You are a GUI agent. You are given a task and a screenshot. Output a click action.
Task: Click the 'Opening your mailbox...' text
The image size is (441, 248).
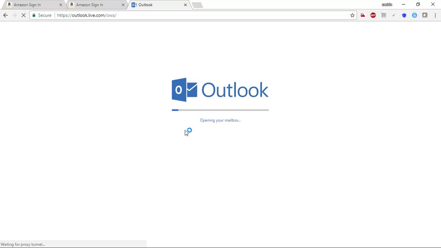click(220, 120)
